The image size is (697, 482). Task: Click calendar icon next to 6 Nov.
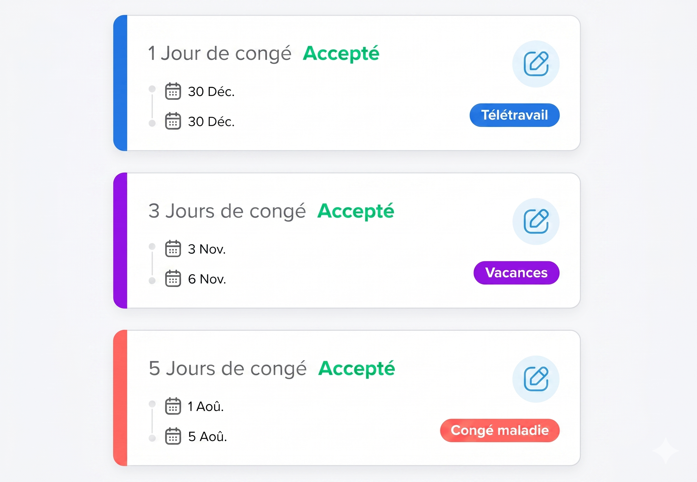(173, 278)
